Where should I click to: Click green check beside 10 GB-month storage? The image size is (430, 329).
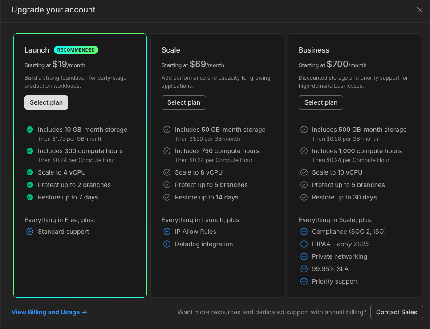coord(30,130)
